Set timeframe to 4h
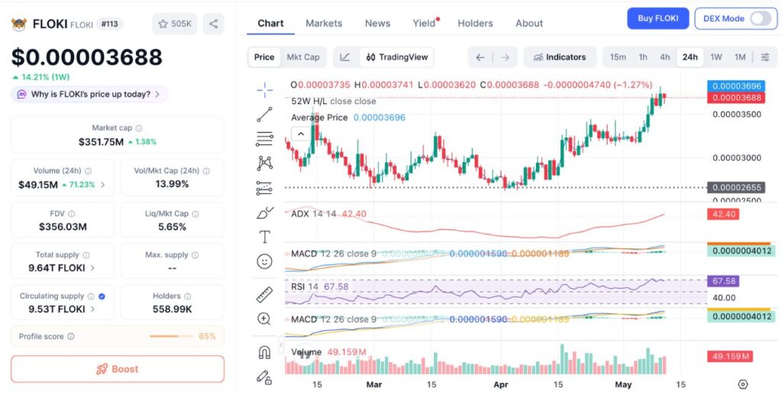 pyautogui.click(x=665, y=57)
